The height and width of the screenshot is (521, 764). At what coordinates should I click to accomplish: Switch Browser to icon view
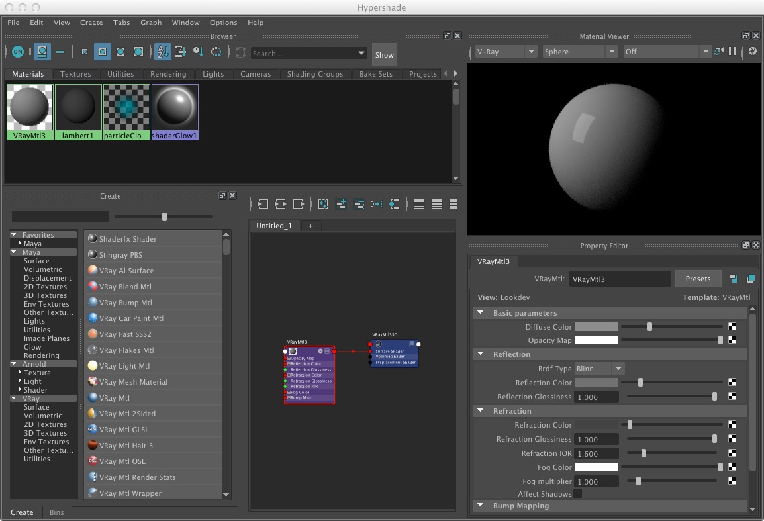pos(42,52)
